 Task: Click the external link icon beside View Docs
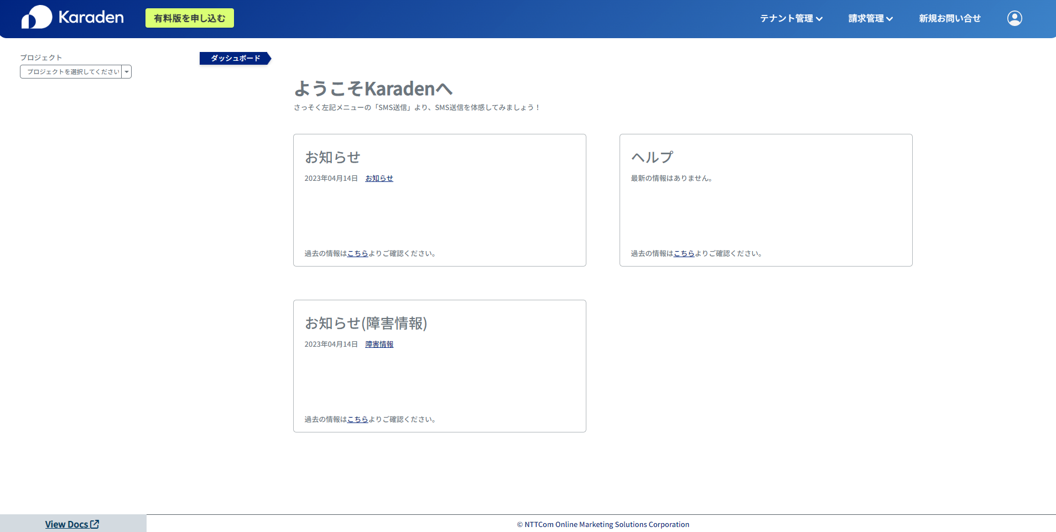95,524
